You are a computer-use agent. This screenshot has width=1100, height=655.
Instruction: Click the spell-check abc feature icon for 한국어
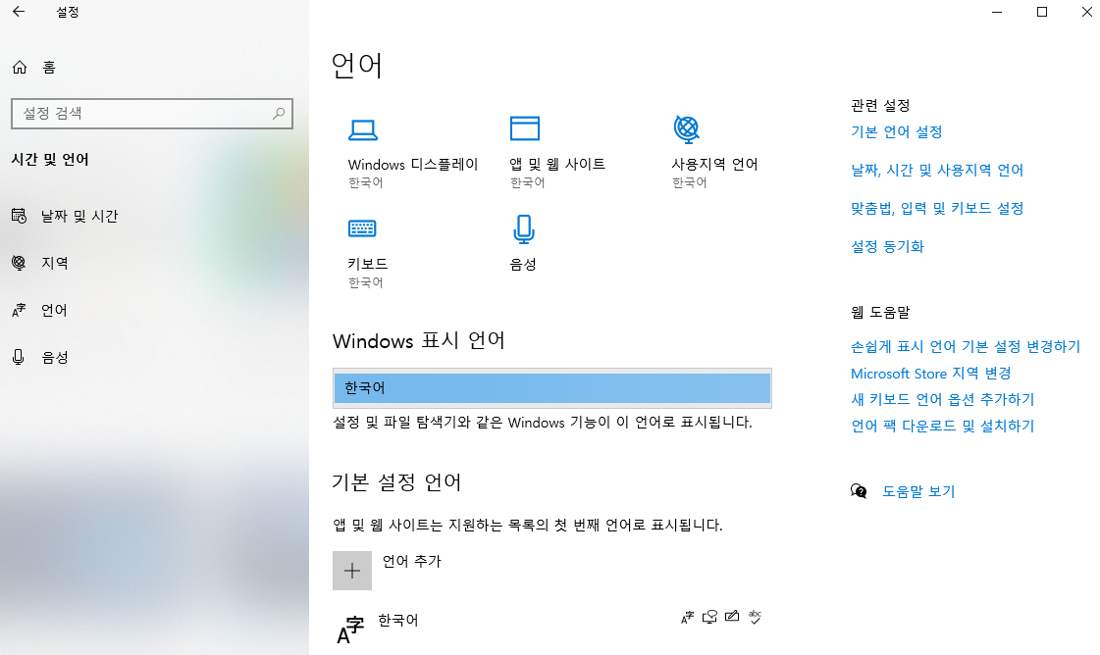[755, 617]
